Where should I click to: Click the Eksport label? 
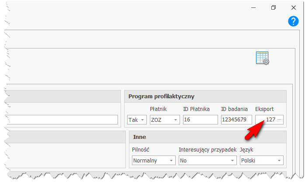click(264, 109)
